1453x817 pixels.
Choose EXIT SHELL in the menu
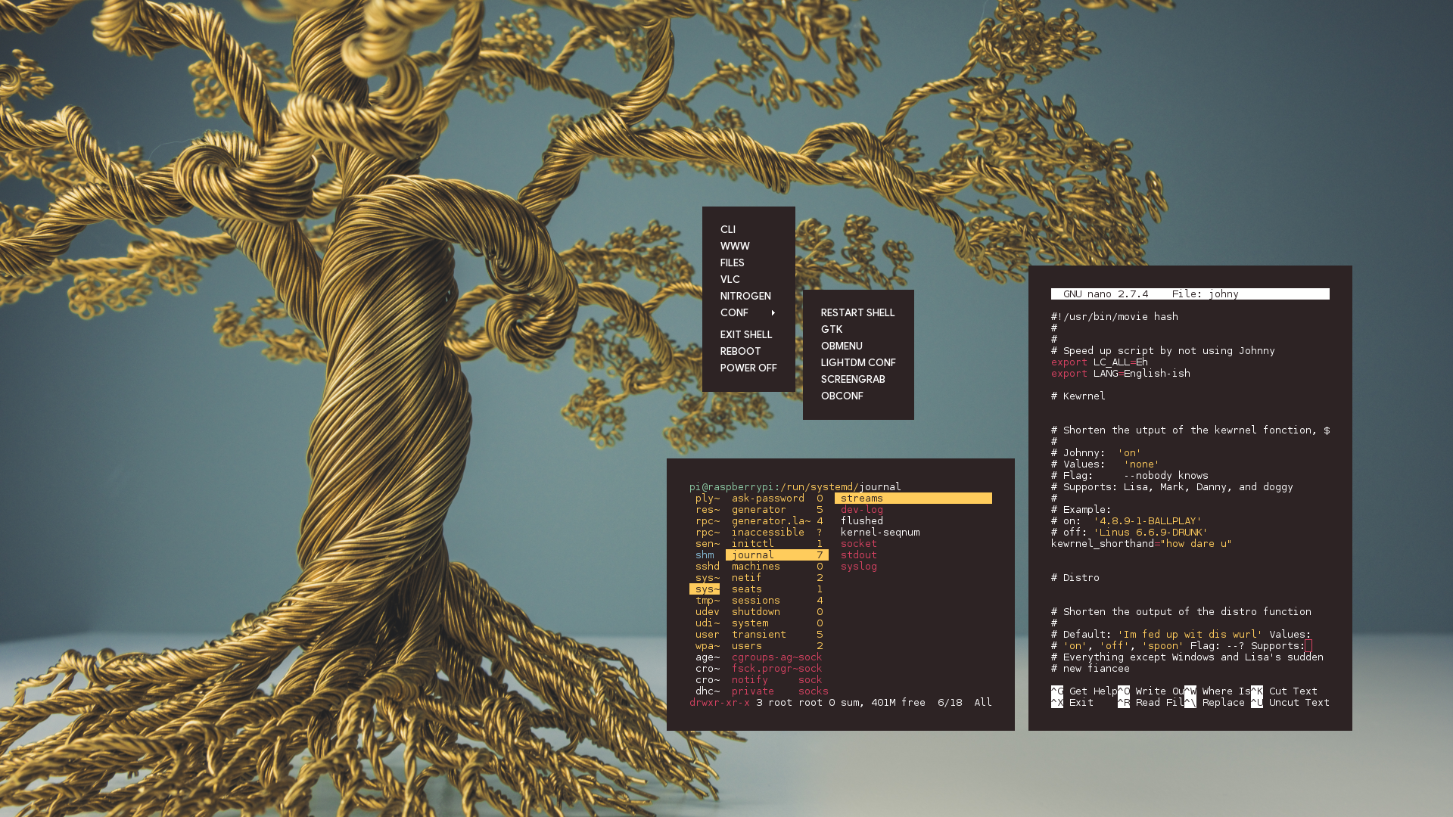[x=745, y=334]
